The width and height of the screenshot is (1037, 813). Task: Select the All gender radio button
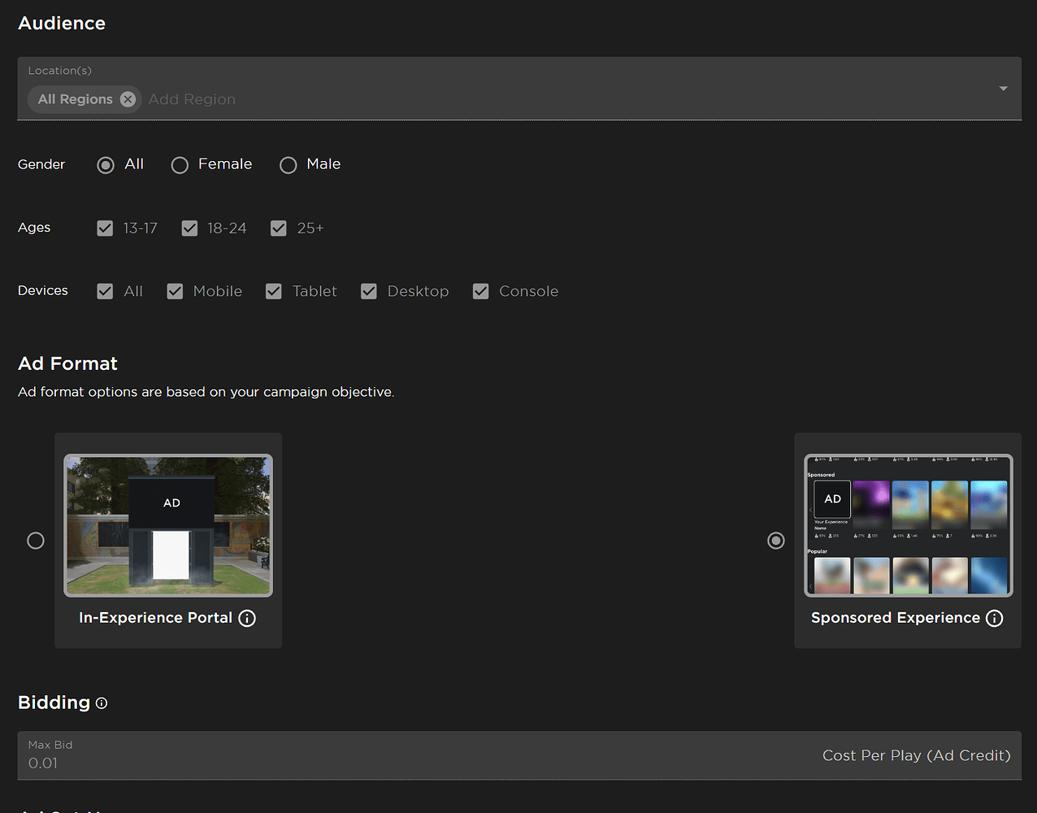(x=106, y=165)
